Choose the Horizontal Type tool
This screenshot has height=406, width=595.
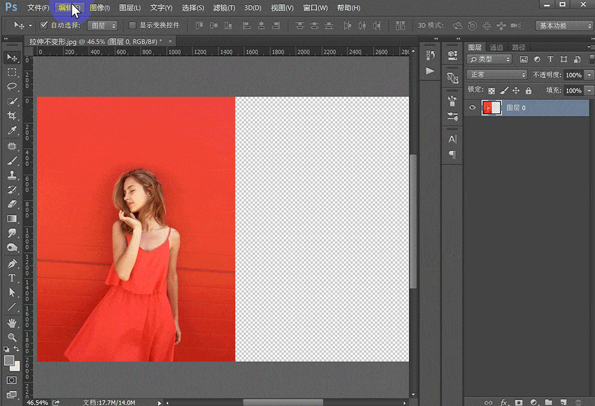pyautogui.click(x=12, y=278)
